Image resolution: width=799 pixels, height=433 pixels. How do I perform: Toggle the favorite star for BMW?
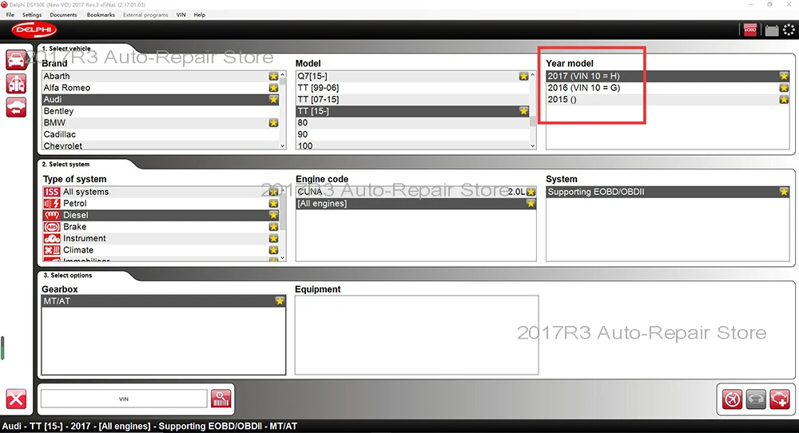[x=273, y=123]
